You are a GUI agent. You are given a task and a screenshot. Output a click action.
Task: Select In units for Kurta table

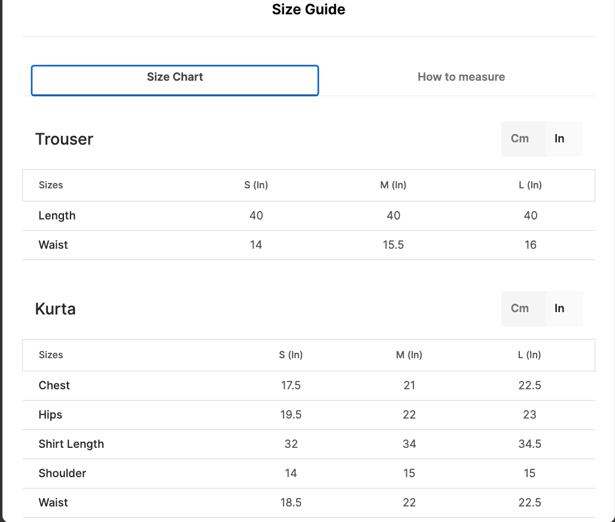(559, 309)
